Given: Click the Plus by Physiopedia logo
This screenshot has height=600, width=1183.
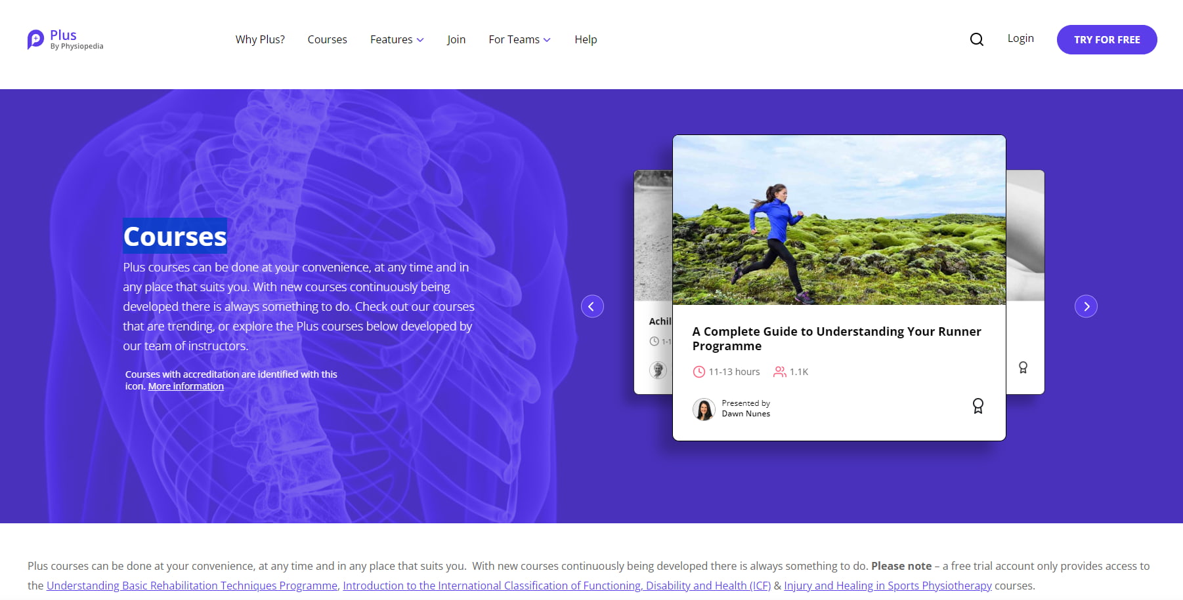Looking at the screenshot, I should (x=65, y=39).
